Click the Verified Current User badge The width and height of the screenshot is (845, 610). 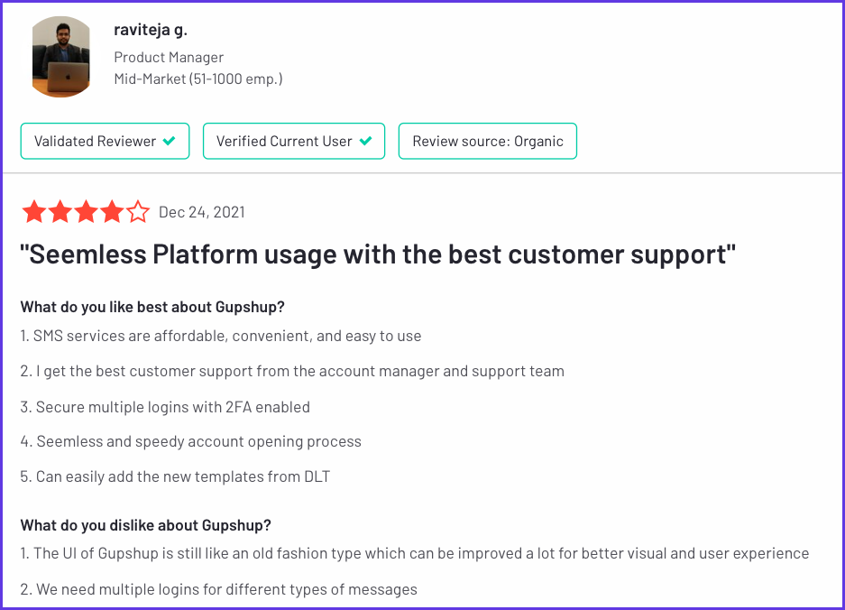(294, 142)
